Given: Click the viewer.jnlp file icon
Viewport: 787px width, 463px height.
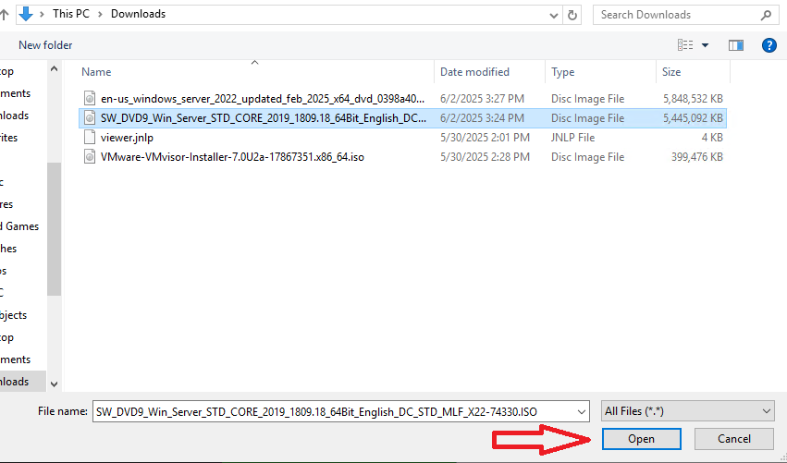Looking at the screenshot, I should [x=90, y=138].
